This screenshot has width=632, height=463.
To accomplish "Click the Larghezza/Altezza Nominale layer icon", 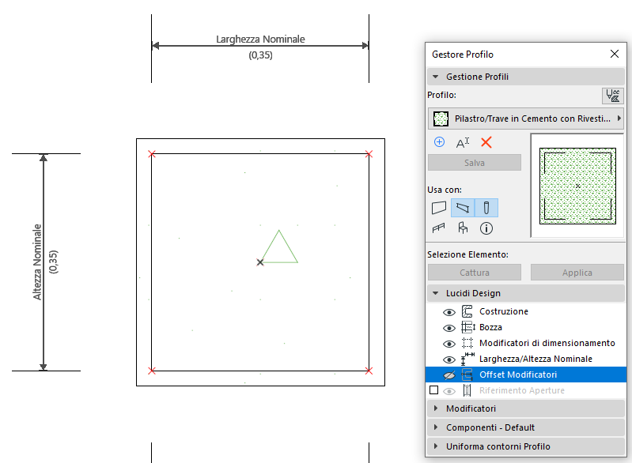I will [x=467, y=359].
